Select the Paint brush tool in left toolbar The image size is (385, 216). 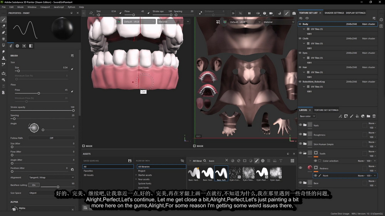(3, 20)
